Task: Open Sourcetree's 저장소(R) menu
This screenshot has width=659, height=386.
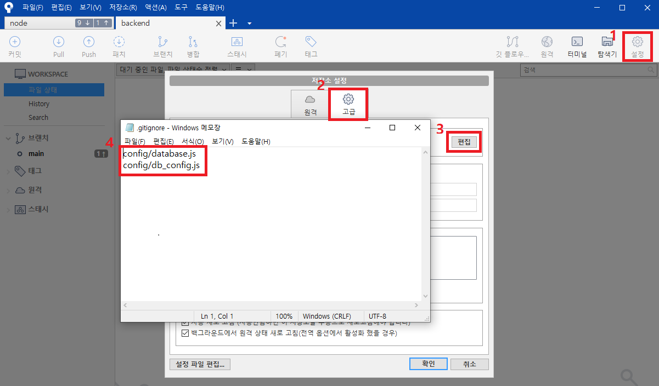Action: pyautogui.click(x=123, y=8)
